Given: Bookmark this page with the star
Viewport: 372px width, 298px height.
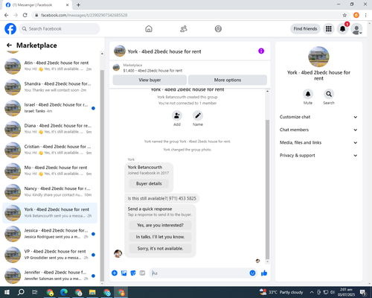Looking at the screenshot, I should (x=344, y=15).
